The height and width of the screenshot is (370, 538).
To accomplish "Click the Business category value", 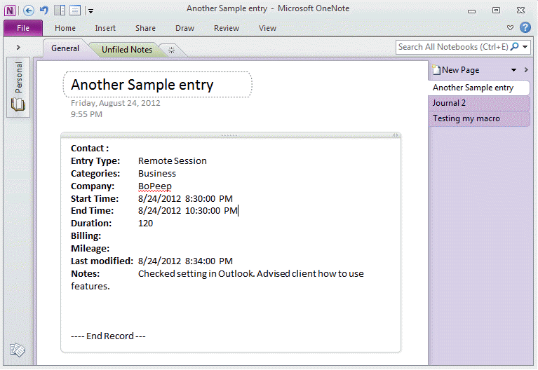I will [x=157, y=174].
